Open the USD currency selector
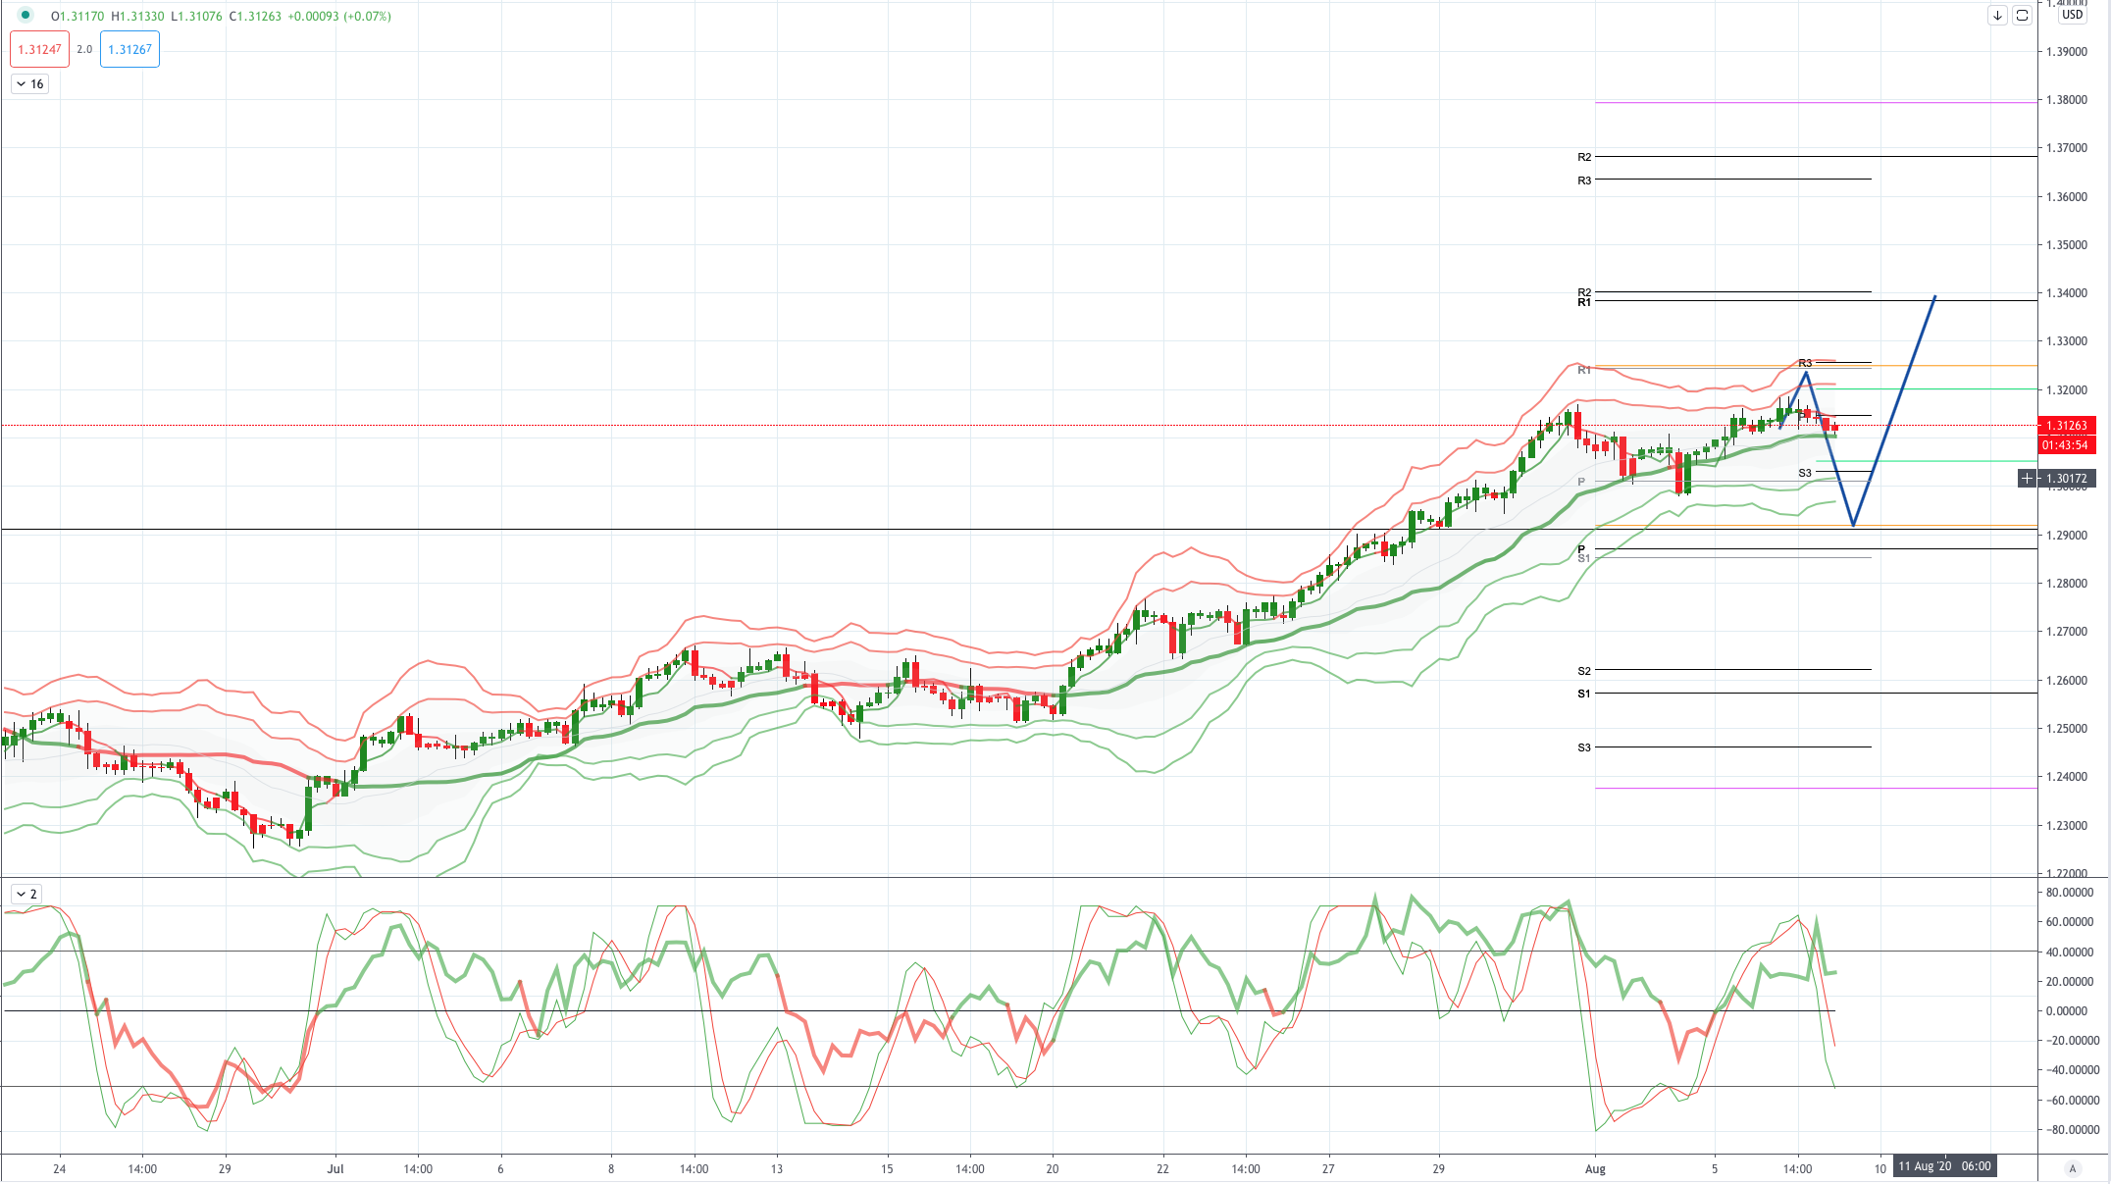Image resolution: width=2111 pixels, height=1184 pixels. 2072,15
